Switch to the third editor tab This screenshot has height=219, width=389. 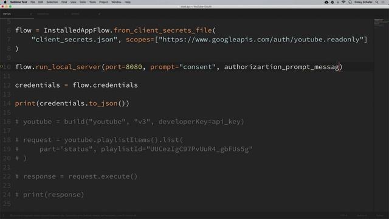(x=84, y=14)
